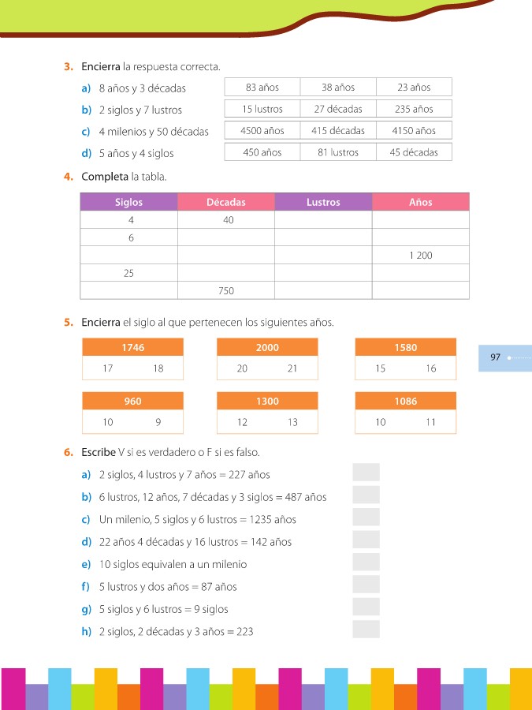Select the "38 años" answer option
The height and width of the screenshot is (710, 532).
[x=338, y=88]
